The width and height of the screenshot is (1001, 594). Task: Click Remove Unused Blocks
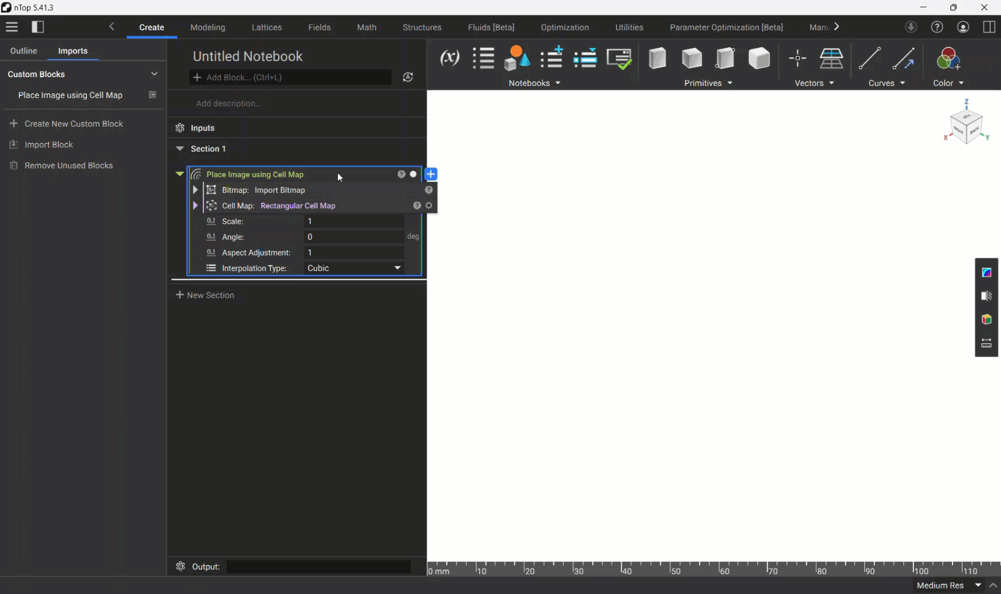click(x=61, y=165)
